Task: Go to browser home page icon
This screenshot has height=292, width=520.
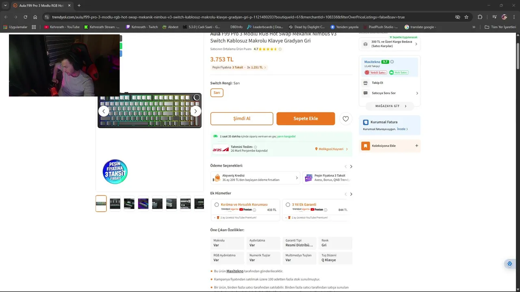Action: tap(35, 17)
